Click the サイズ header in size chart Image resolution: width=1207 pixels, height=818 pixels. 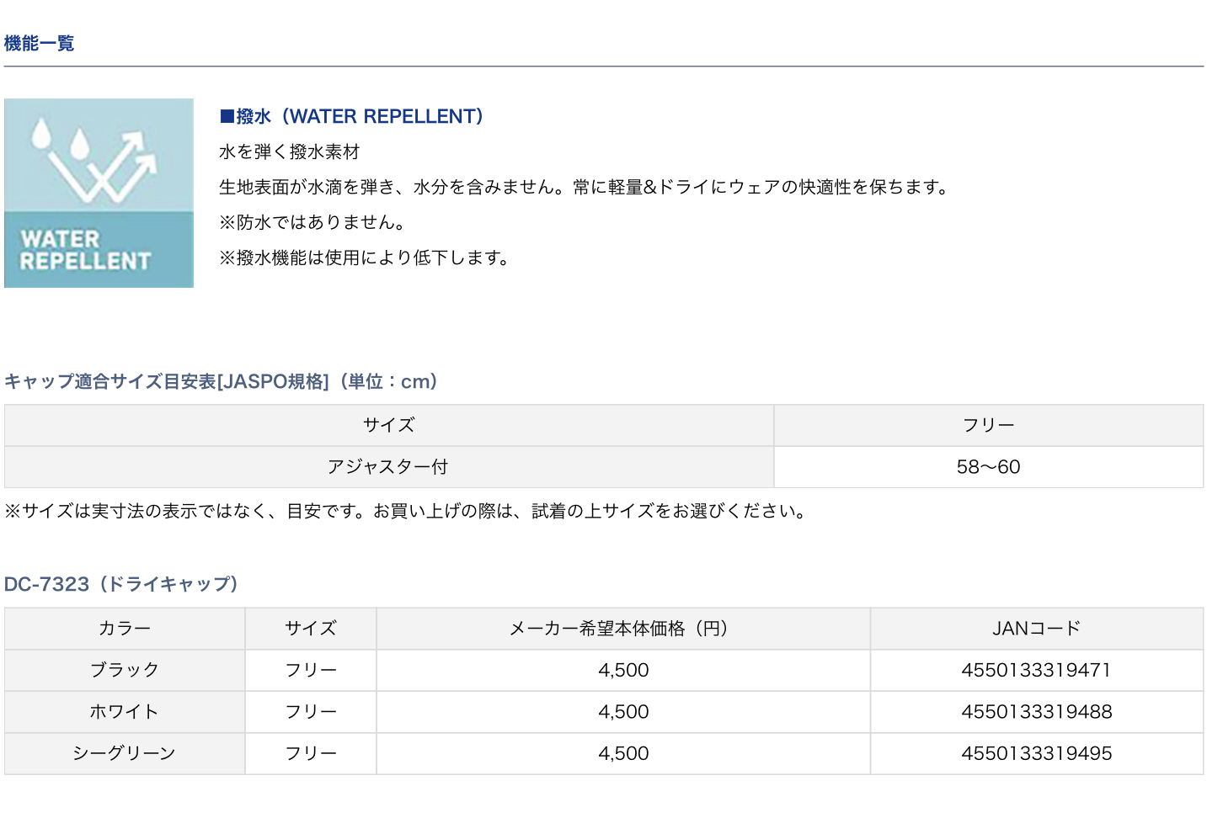[388, 425]
